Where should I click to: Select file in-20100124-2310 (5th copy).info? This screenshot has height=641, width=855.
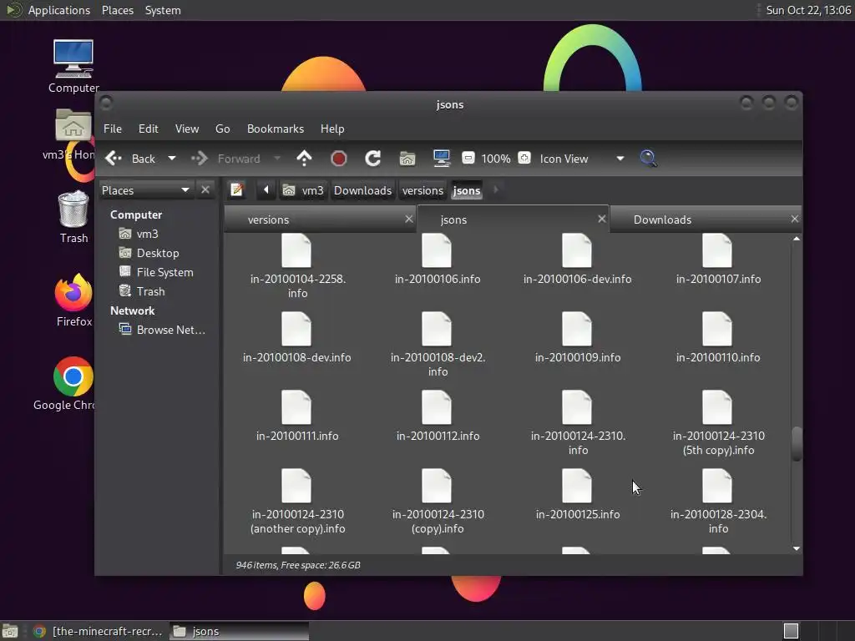(x=718, y=423)
